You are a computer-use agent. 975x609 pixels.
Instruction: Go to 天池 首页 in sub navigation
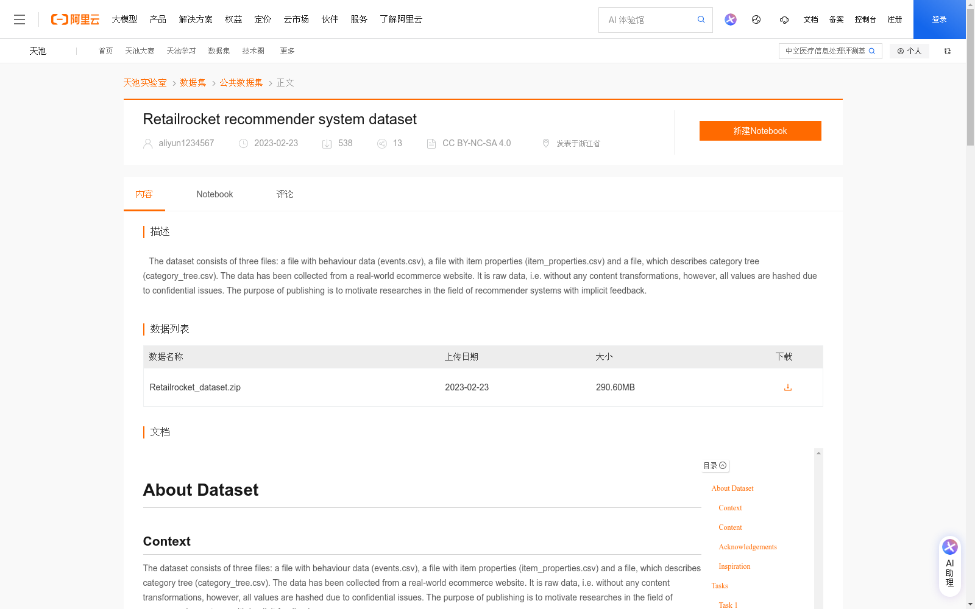105,51
